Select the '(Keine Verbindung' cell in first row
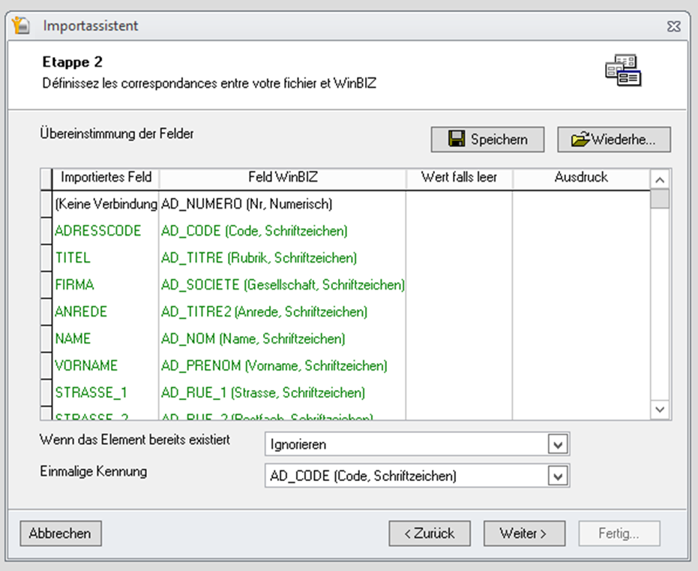The image size is (698, 571). [106, 204]
